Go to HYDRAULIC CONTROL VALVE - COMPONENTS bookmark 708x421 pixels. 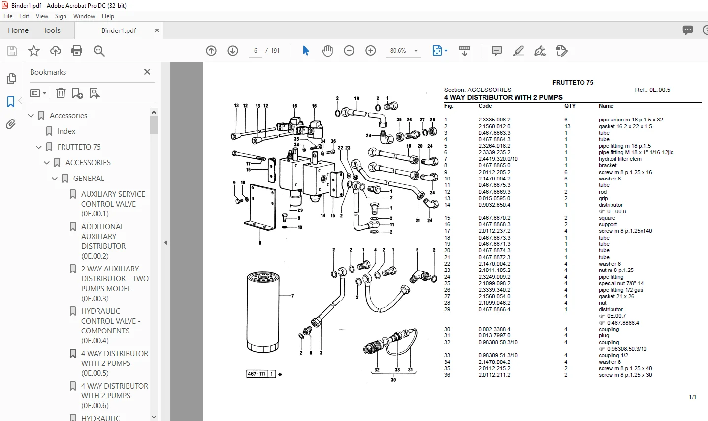click(x=111, y=326)
